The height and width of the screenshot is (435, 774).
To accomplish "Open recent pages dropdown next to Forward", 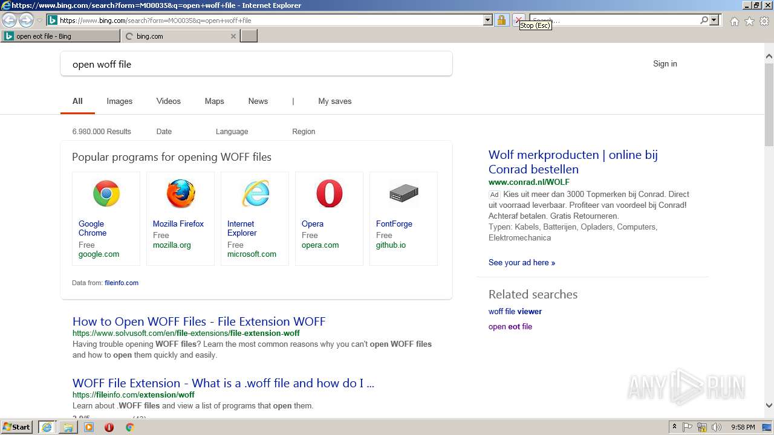I will [39, 21].
